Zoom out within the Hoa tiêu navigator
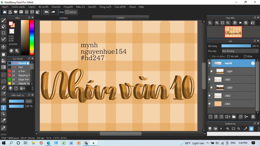 tap(228, 23)
